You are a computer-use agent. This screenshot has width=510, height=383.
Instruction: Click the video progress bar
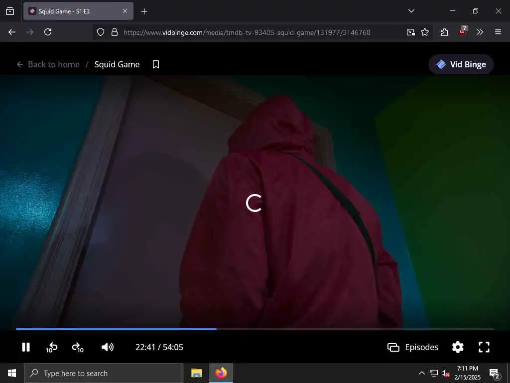(255, 329)
